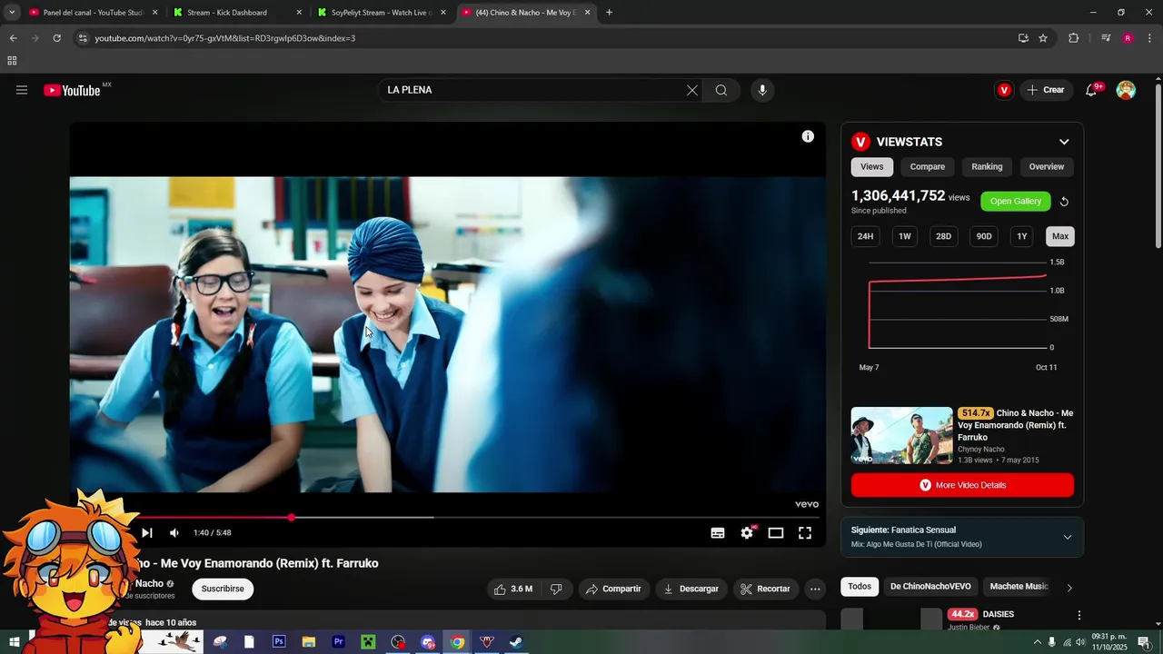Open Chrome media controls icon
This screenshot has width=1163, height=654.
[1106, 38]
